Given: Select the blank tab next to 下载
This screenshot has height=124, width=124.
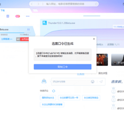Looking at the screenshot, I should 35,10.
